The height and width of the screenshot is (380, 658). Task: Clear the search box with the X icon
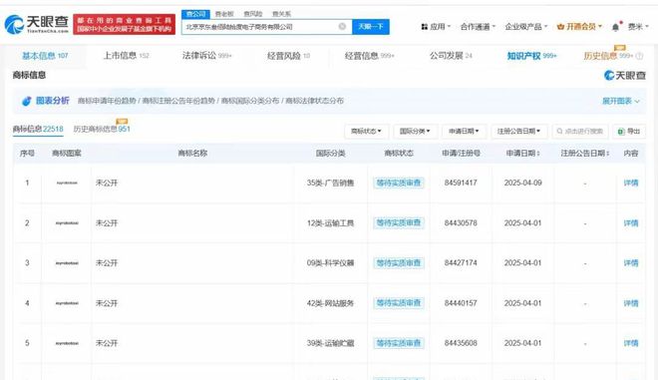342,27
